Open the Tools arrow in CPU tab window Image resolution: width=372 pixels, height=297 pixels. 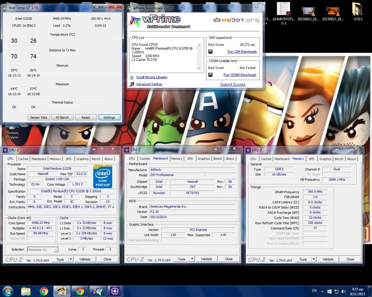click(71, 259)
